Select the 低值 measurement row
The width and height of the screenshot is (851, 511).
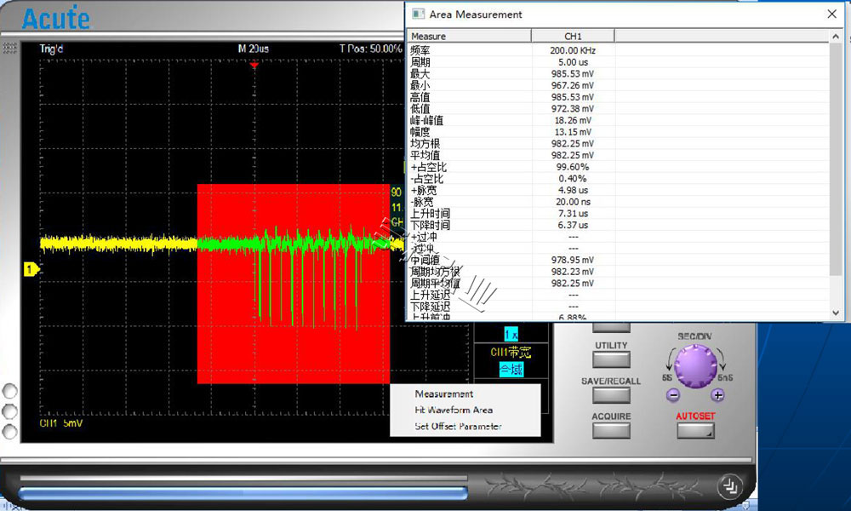coord(618,109)
